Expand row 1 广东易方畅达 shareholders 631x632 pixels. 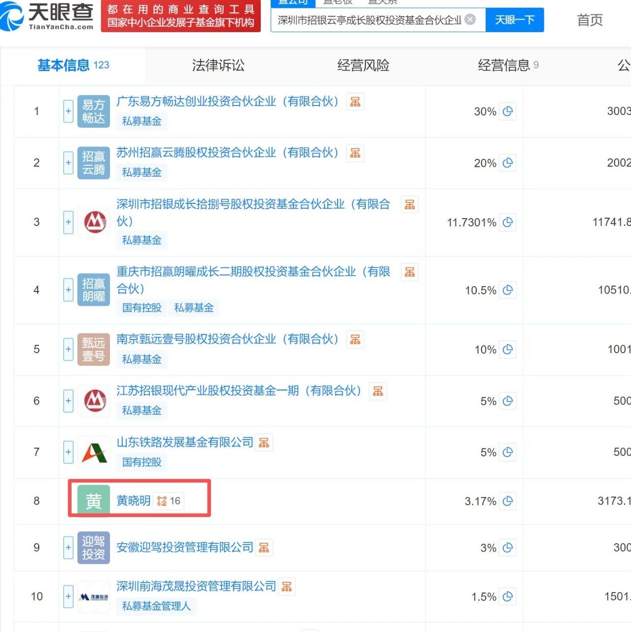[69, 112]
